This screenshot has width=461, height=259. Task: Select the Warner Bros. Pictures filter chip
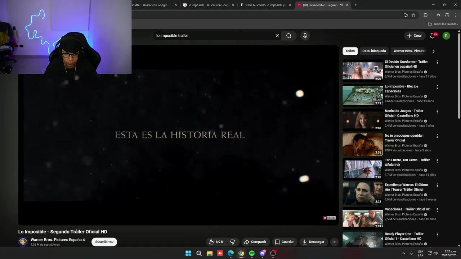[x=409, y=51]
